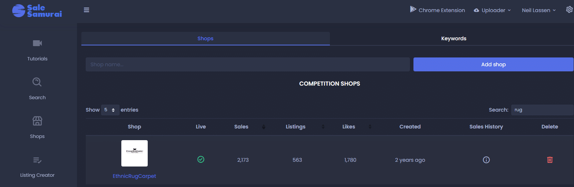574x187 pixels.
Task: Expand the Uploader dropdown menu
Action: coord(492,10)
